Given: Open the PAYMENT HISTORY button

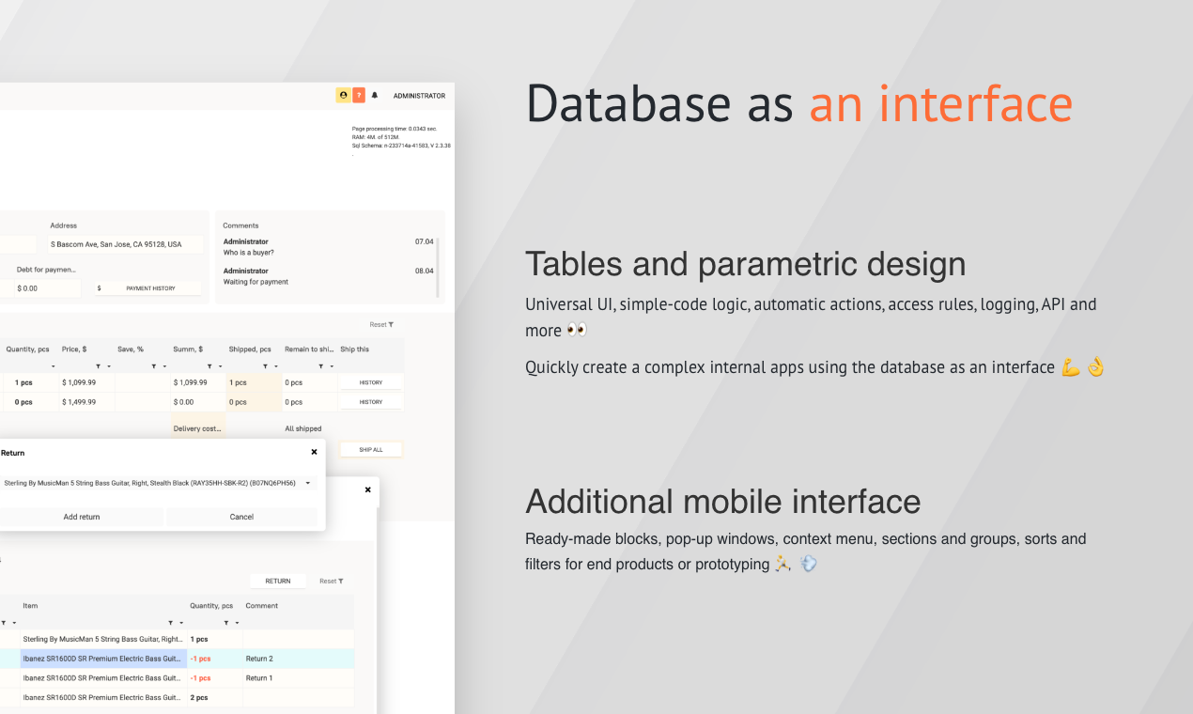Looking at the screenshot, I should 150,288.
